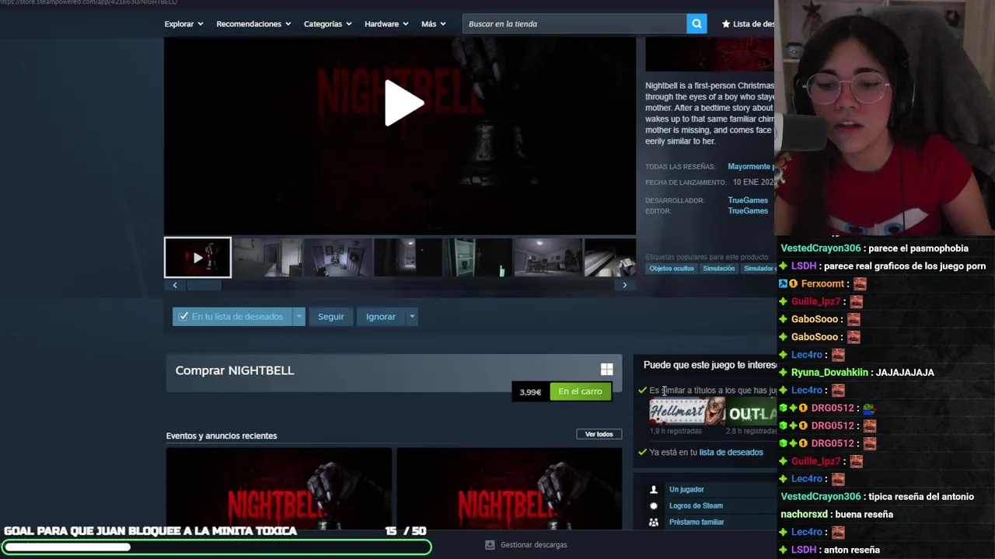The image size is (995, 559).
Task: Select the third screenshot thumbnail
Action: click(337, 258)
